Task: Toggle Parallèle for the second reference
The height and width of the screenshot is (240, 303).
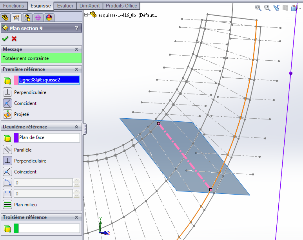Action: point(7,150)
